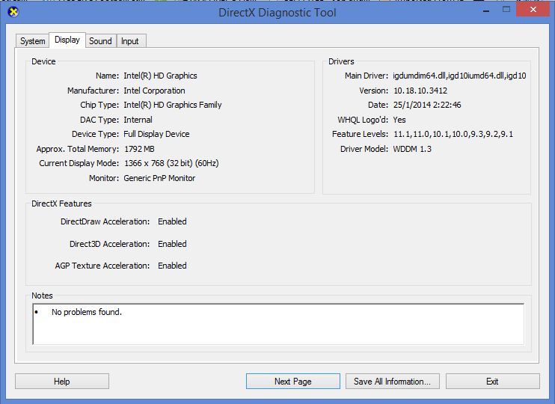
Task: Click the 'DirectX Diagnostic Tool' window title
Action: point(277,13)
